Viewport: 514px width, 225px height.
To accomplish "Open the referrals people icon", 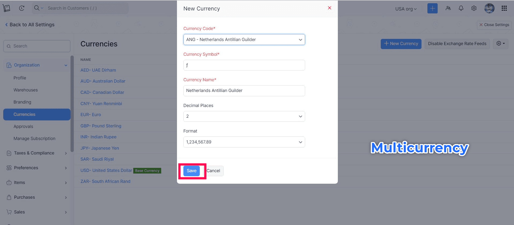I will tap(448, 8).
